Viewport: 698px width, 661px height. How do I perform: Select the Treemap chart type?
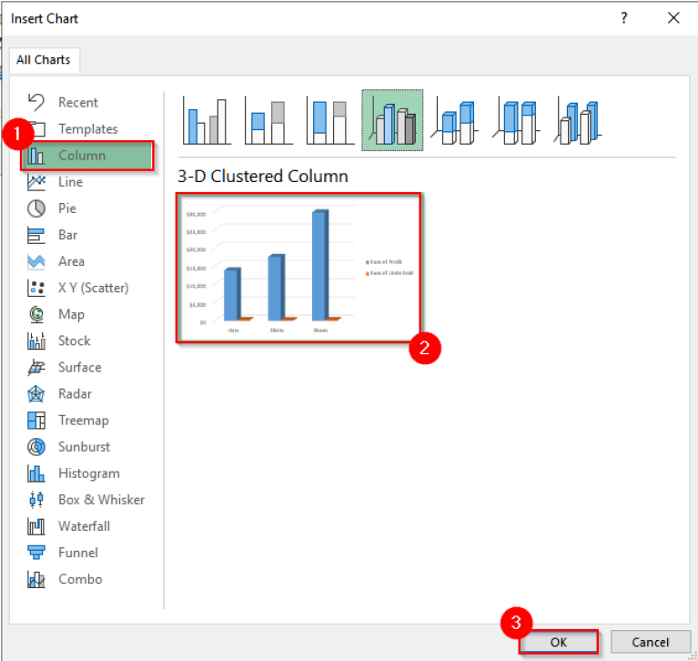(x=83, y=421)
